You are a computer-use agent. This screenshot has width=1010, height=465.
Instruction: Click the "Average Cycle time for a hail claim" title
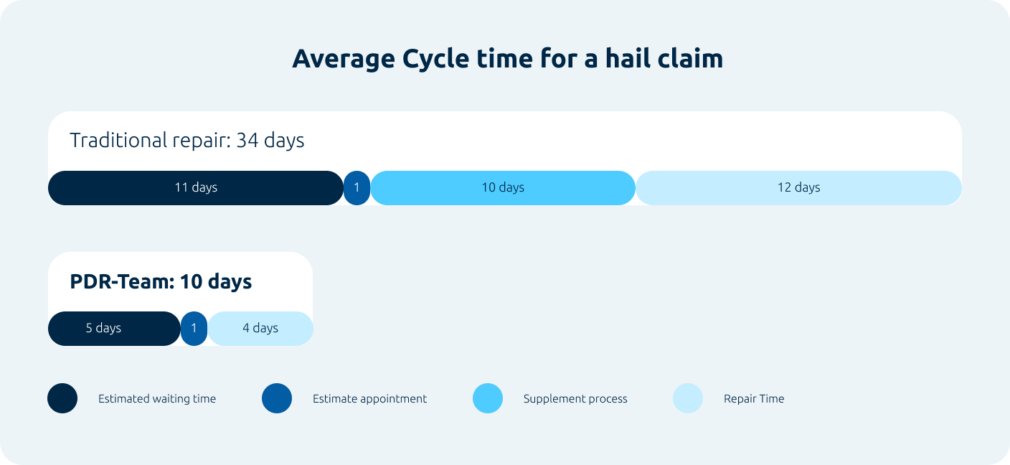coord(507,59)
